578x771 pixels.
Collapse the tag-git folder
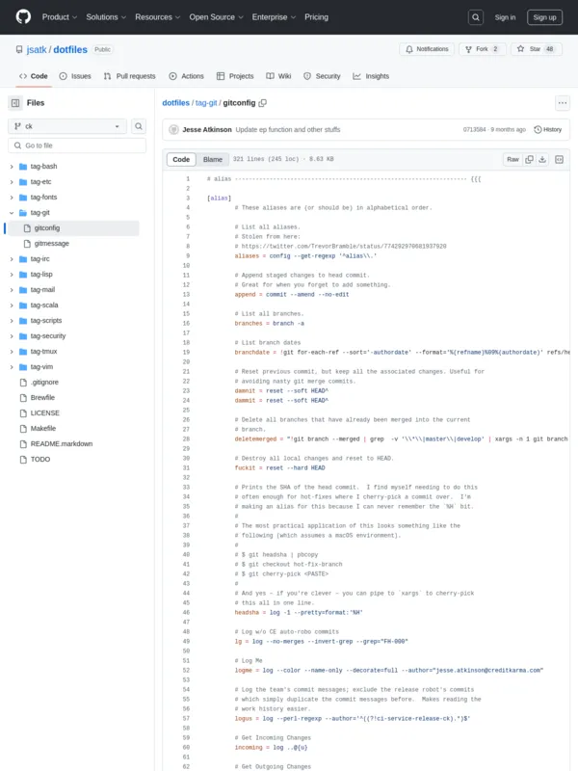12,212
